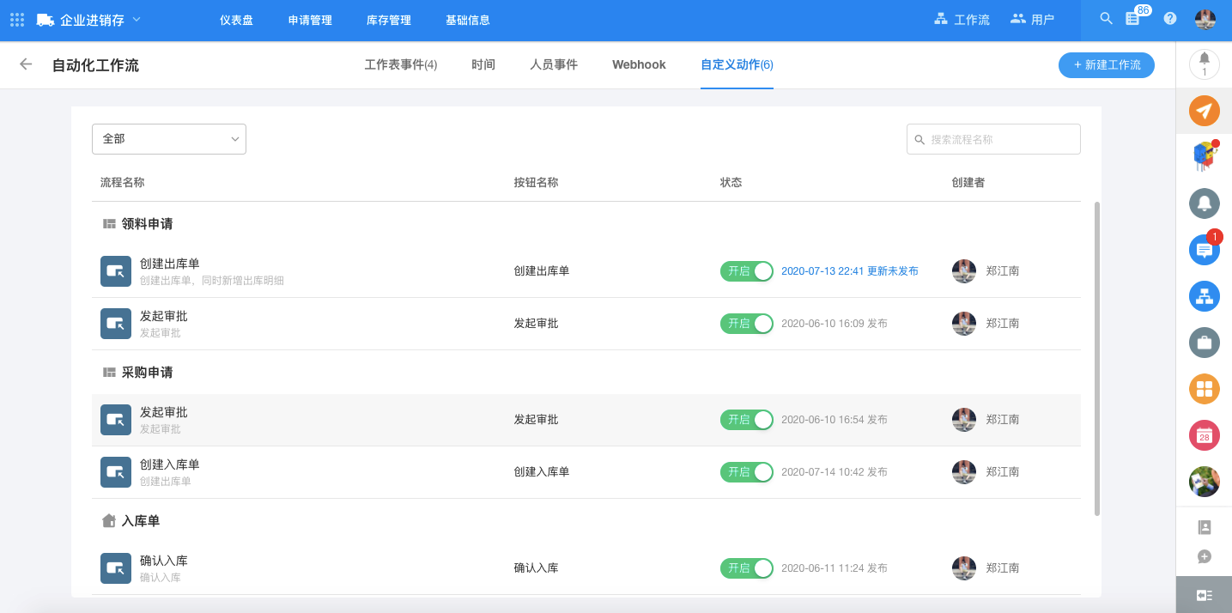Screen dimensions: 1232x613
Task: Collapse the 领料申请 group header
Action: (146, 224)
